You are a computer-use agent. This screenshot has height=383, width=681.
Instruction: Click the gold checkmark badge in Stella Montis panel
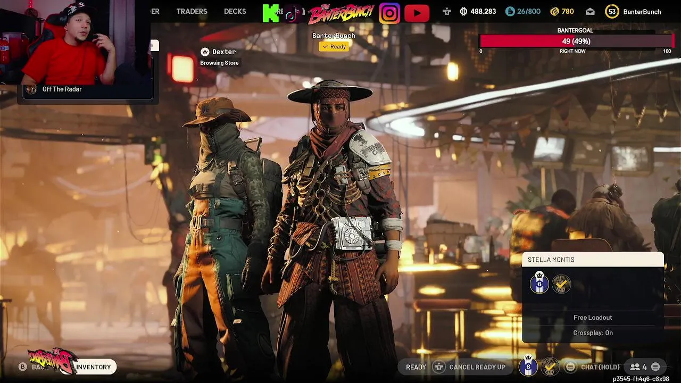(x=561, y=285)
